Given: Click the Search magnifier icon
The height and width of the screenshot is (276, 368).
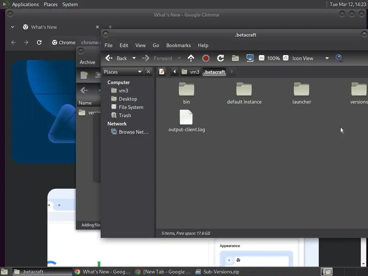Looking at the screenshot, I should 339,58.
